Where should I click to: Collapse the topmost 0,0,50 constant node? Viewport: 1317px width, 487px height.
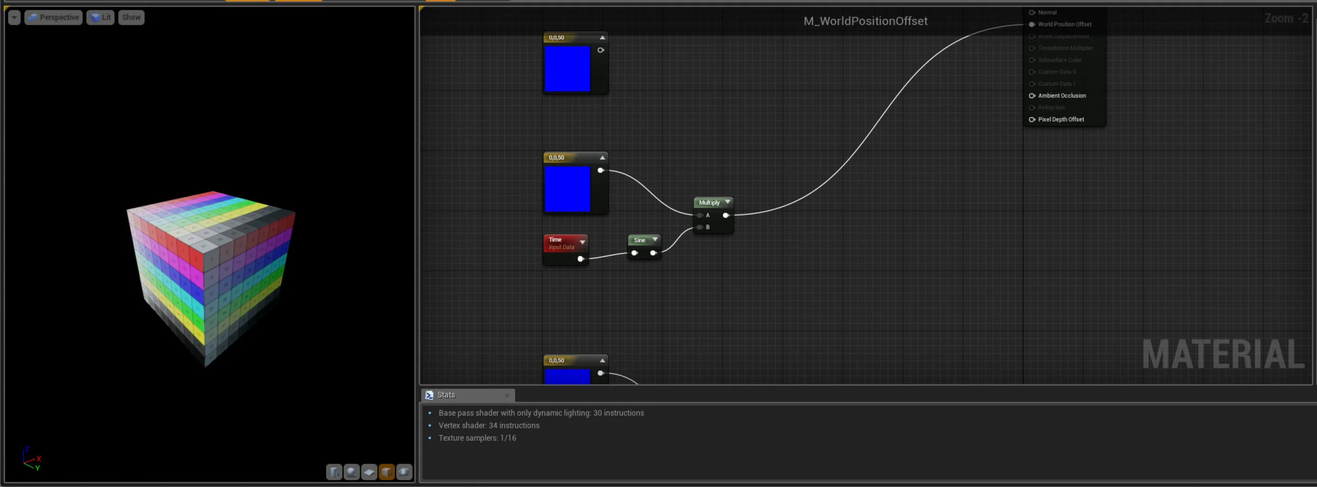tap(603, 37)
